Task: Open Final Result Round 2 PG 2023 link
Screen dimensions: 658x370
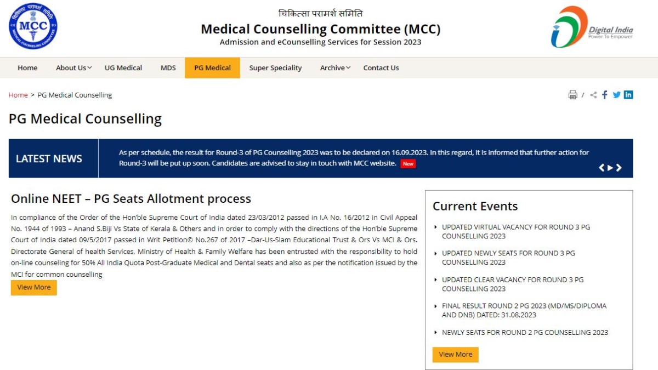Action: point(524,310)
